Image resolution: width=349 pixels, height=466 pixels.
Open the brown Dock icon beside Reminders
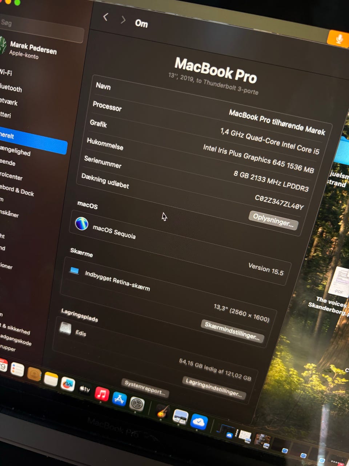point(34,374)
